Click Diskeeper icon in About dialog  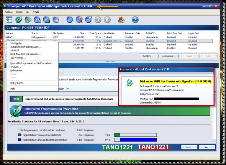(x=130, y=82)
